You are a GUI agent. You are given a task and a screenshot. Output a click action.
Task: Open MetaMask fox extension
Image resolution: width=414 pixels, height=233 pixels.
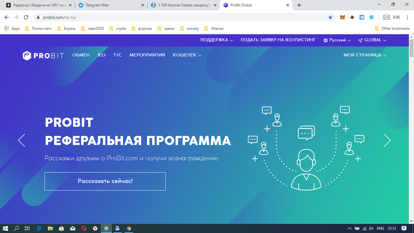click(x=343, y=17)
